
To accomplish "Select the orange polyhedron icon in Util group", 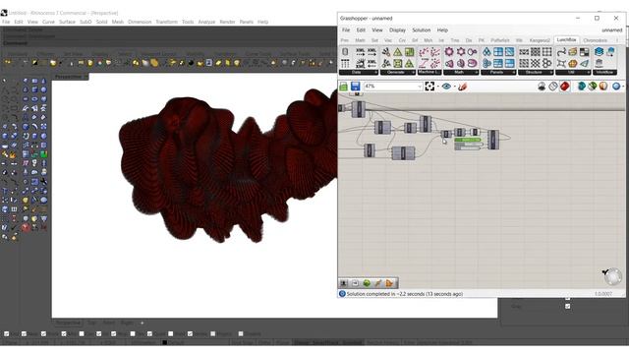I will (x=573, y=63).
